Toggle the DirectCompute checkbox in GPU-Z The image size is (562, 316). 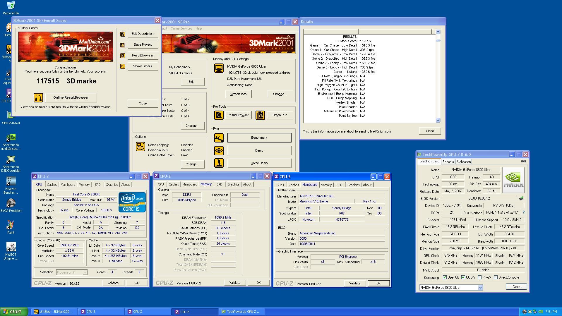tap(496, 277)
